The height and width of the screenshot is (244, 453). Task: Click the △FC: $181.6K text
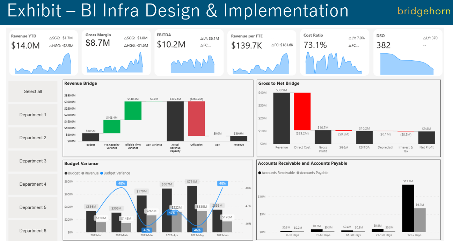pos(282,45)
